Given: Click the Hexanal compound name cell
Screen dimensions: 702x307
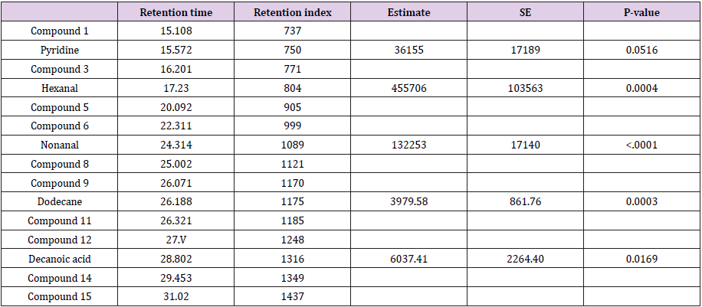Looking at the screenshot, I should point(60,88).
